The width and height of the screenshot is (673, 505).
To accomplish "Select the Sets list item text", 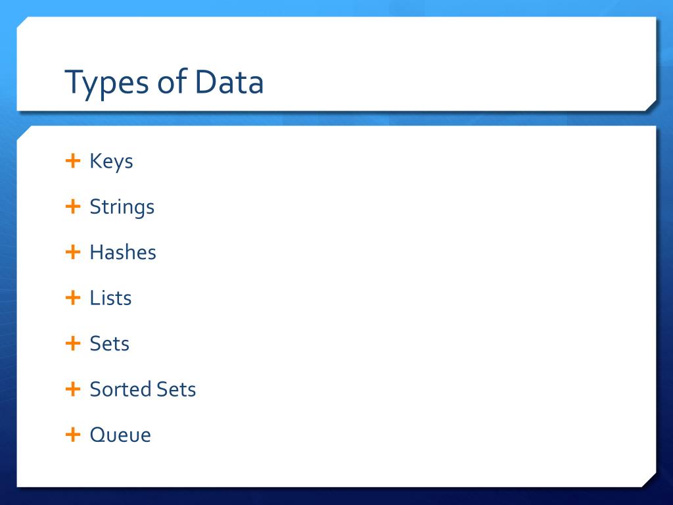I will click(x=110, y=343).
